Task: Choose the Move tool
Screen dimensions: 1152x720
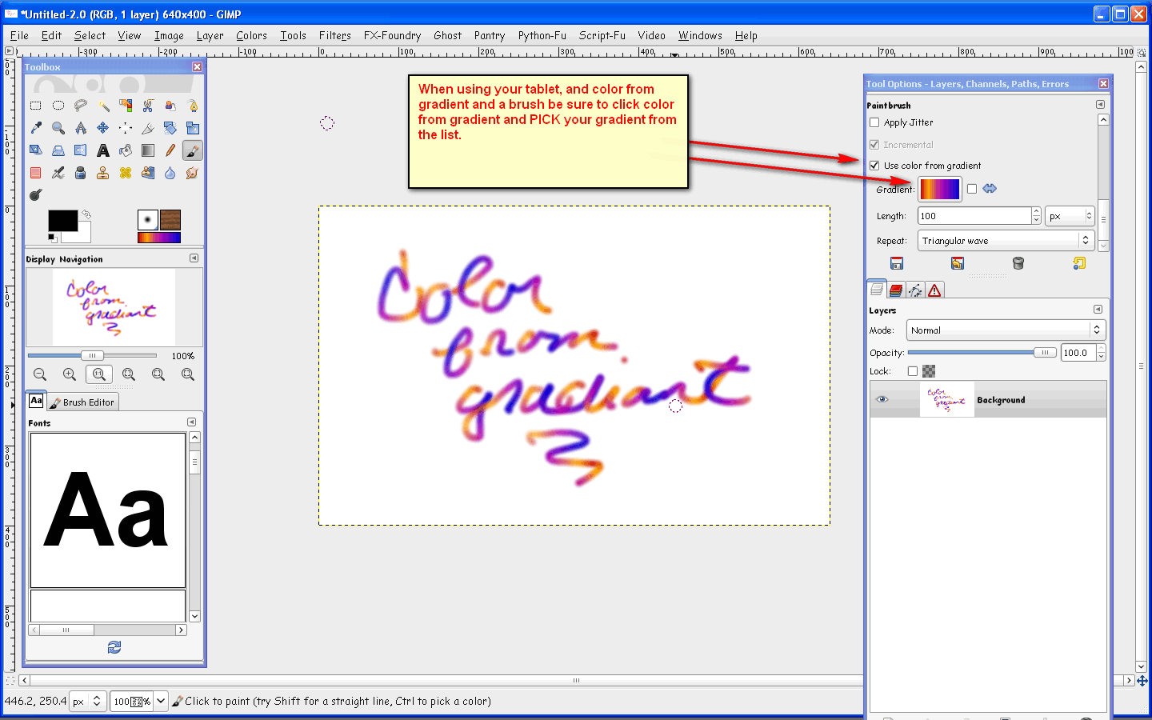Action: pyautogui.click(x=103, y=128)
